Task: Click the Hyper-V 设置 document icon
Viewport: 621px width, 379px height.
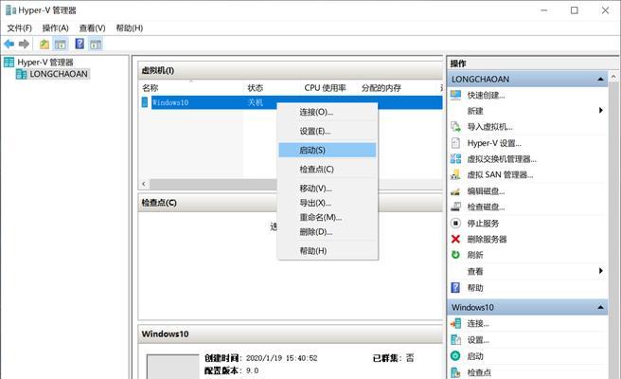Action: (456, 143)
